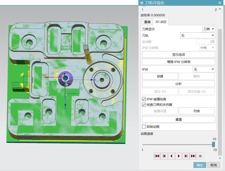
Task: Click the 显示 3D button
Action: [160, 91]
